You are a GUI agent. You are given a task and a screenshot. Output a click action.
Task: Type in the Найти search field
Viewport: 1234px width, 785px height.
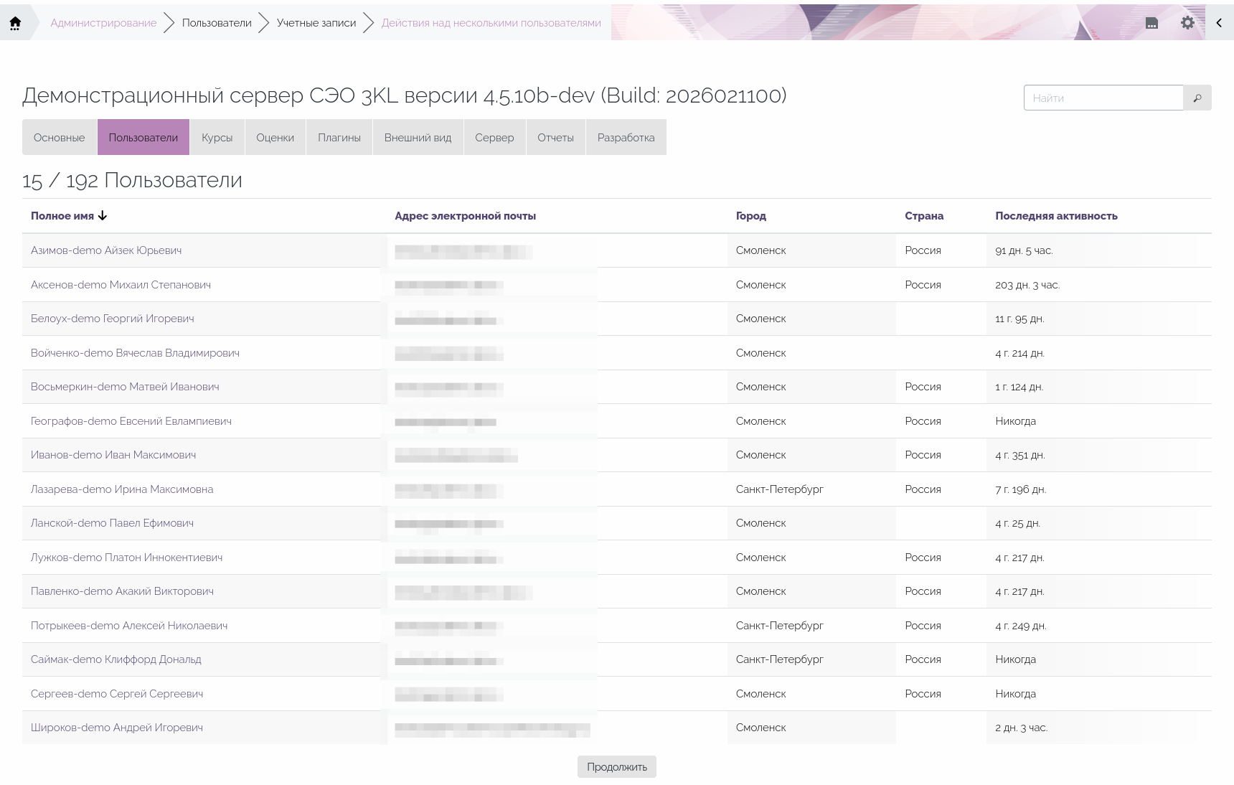tap(1103, 98)
